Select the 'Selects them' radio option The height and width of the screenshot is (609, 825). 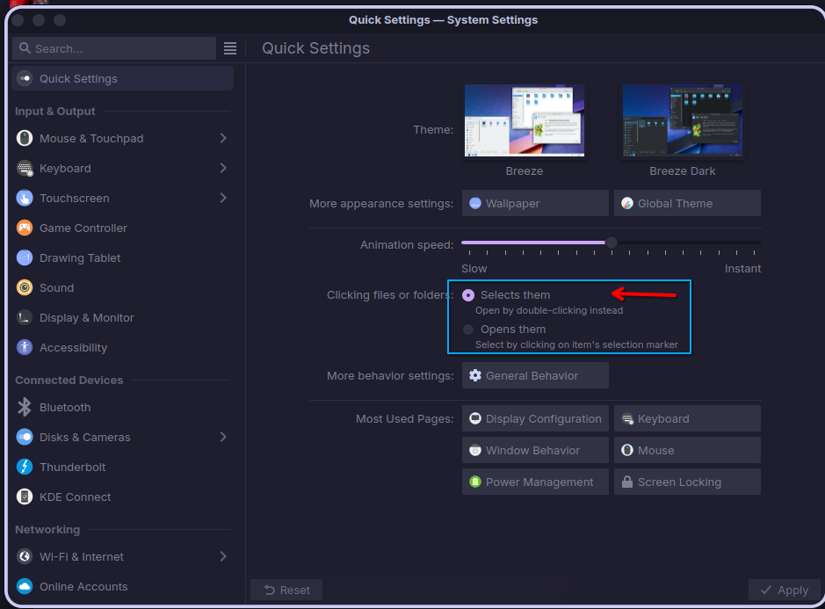click(x=467, y=295)
